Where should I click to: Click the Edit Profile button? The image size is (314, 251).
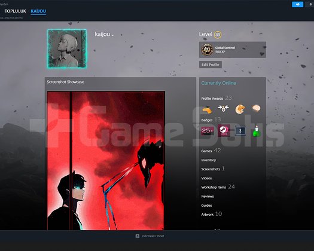tap(211, 65)
